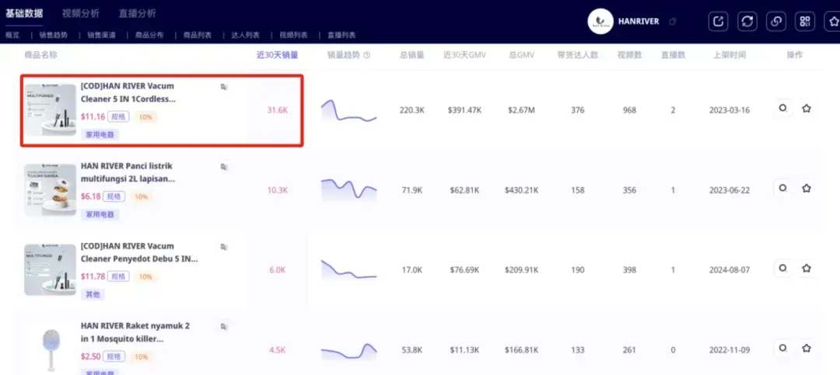Click the share/export icon in header

pyautogui.click(x=719, y=22)
